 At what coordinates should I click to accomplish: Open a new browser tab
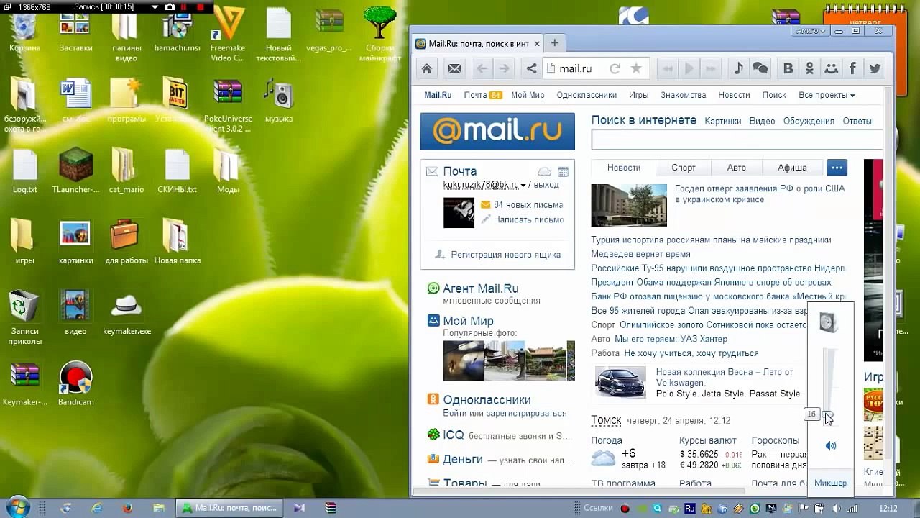click(554, 43)
